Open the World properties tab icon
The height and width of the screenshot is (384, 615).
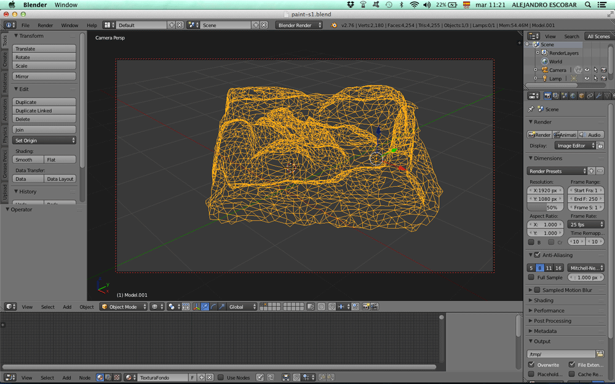(x=573, y=96)
